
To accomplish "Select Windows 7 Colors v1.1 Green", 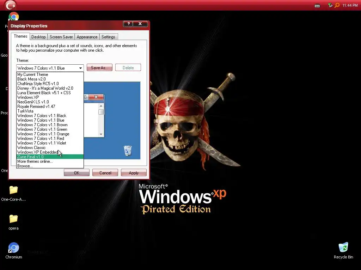I will click(50, 129).
